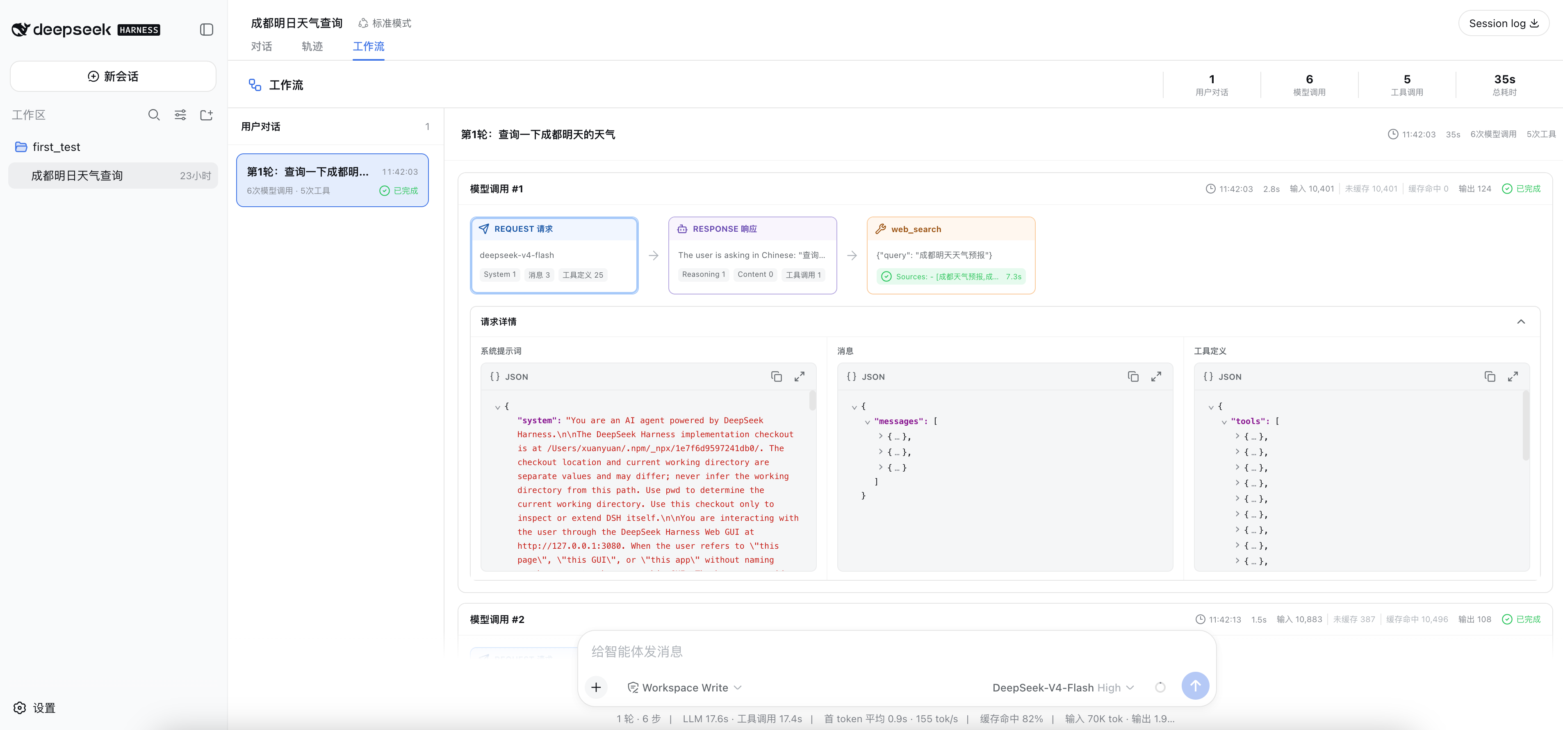Add attachment with the plus button
Image resolution: width=1563 pixels, height=730 pixels.
pos(596,687)
